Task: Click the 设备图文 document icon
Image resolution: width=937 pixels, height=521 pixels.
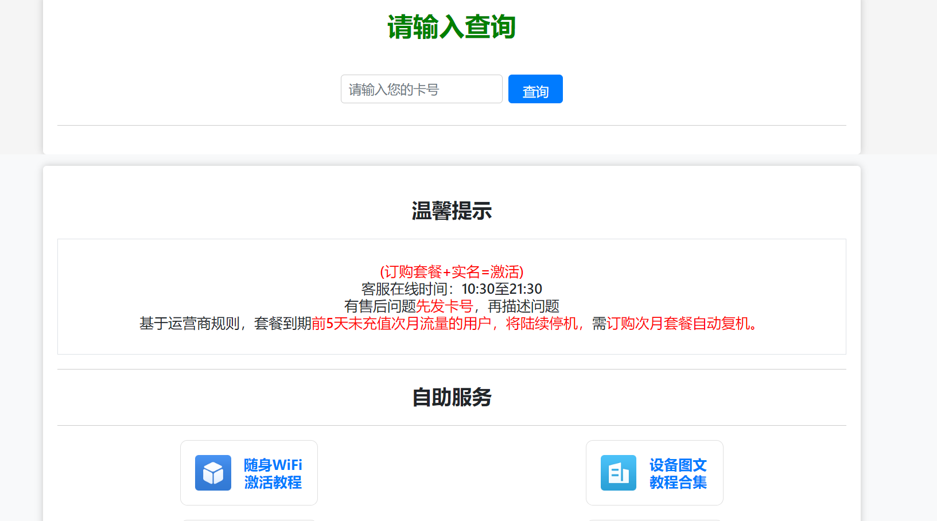Action: [x=619, y=473]
